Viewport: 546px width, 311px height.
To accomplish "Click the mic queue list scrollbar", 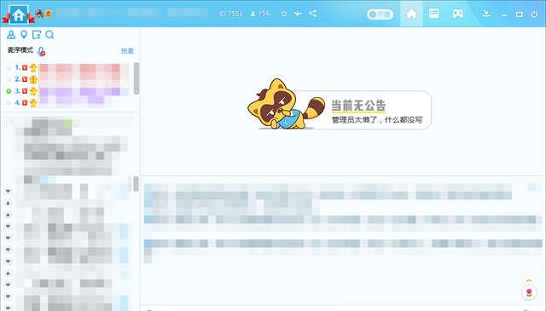I will (x=136, y=78).
